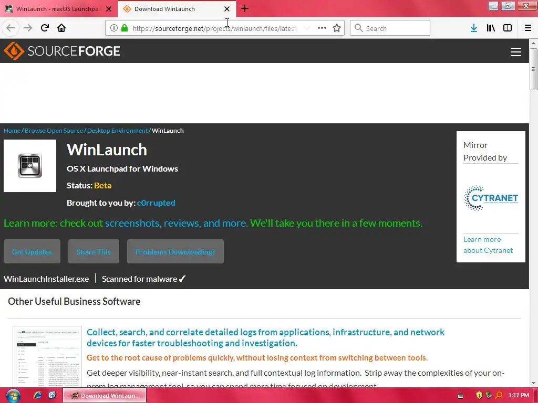Open the Firefox home page button
Viewport: 538px width, 403px height.
point(61,28)
